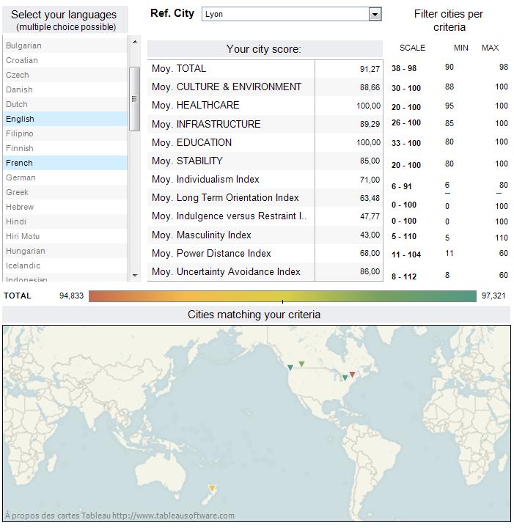Toggle the English language selection
The width and height of the screenshot is (514, 528).
[65, 119]
